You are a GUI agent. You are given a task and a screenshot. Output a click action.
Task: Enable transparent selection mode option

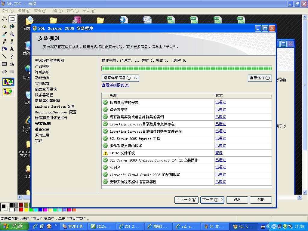pyautogui.click(x=8, y=91)
